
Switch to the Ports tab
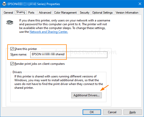pyautogui.click(x=31, y=13)
